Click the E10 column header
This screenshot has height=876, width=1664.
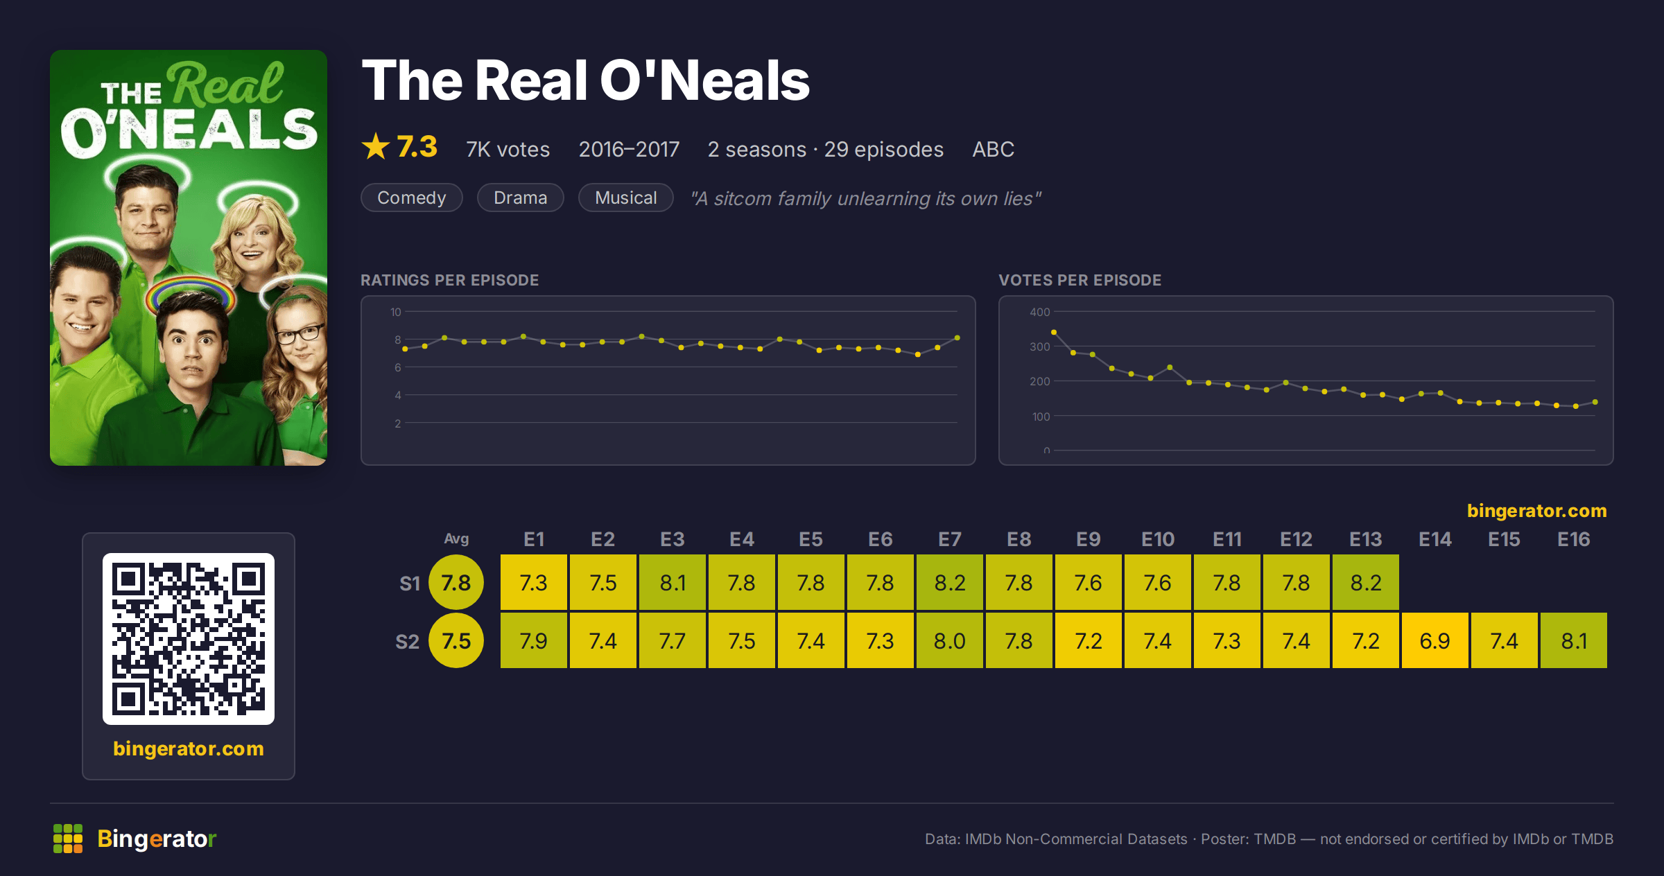click(x=1158, y=539)
